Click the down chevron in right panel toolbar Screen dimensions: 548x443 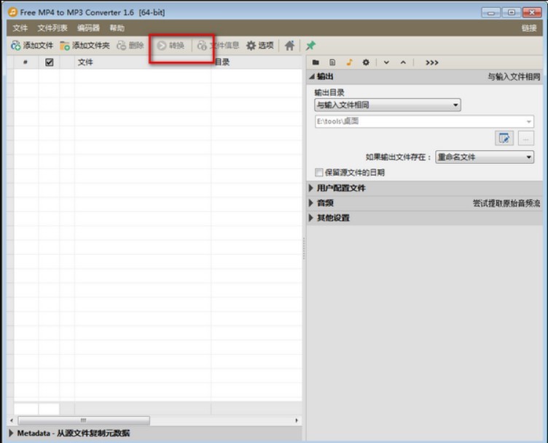tap(386, 63)
